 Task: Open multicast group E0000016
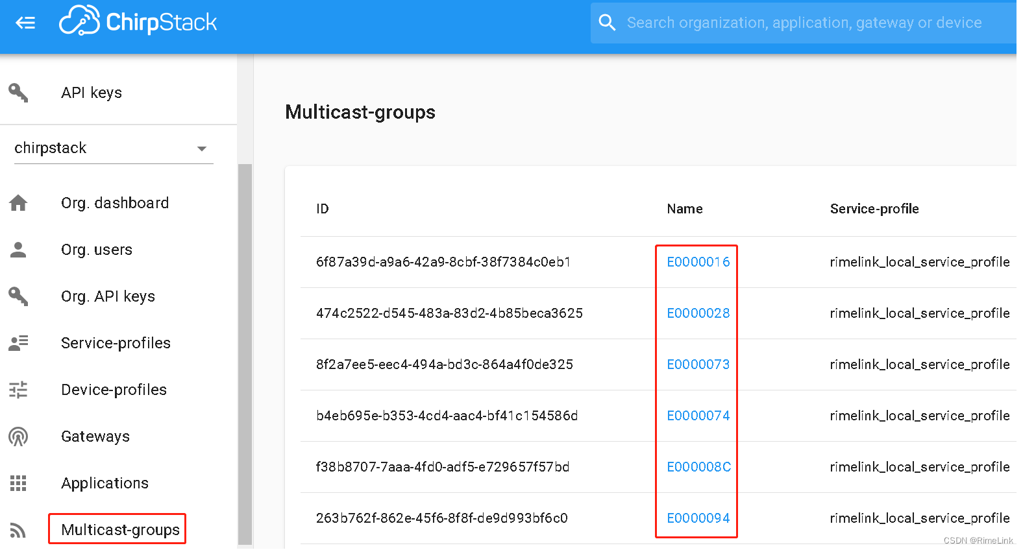(x=698, y=262)
